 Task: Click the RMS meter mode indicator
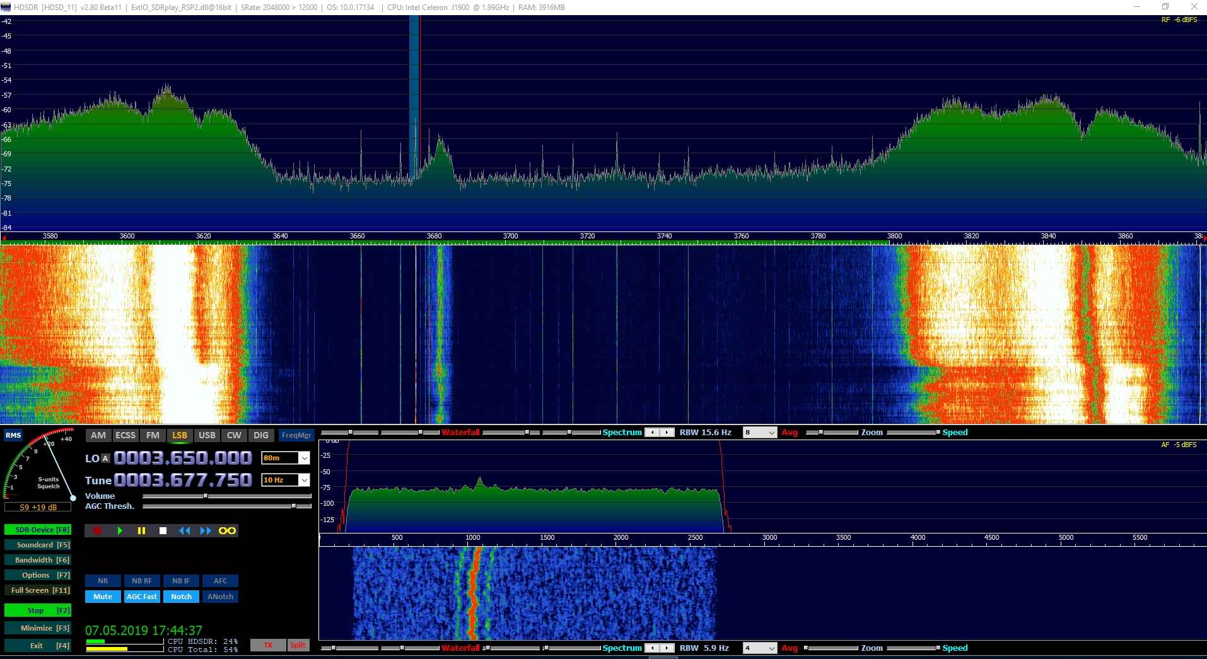(13, 435)
